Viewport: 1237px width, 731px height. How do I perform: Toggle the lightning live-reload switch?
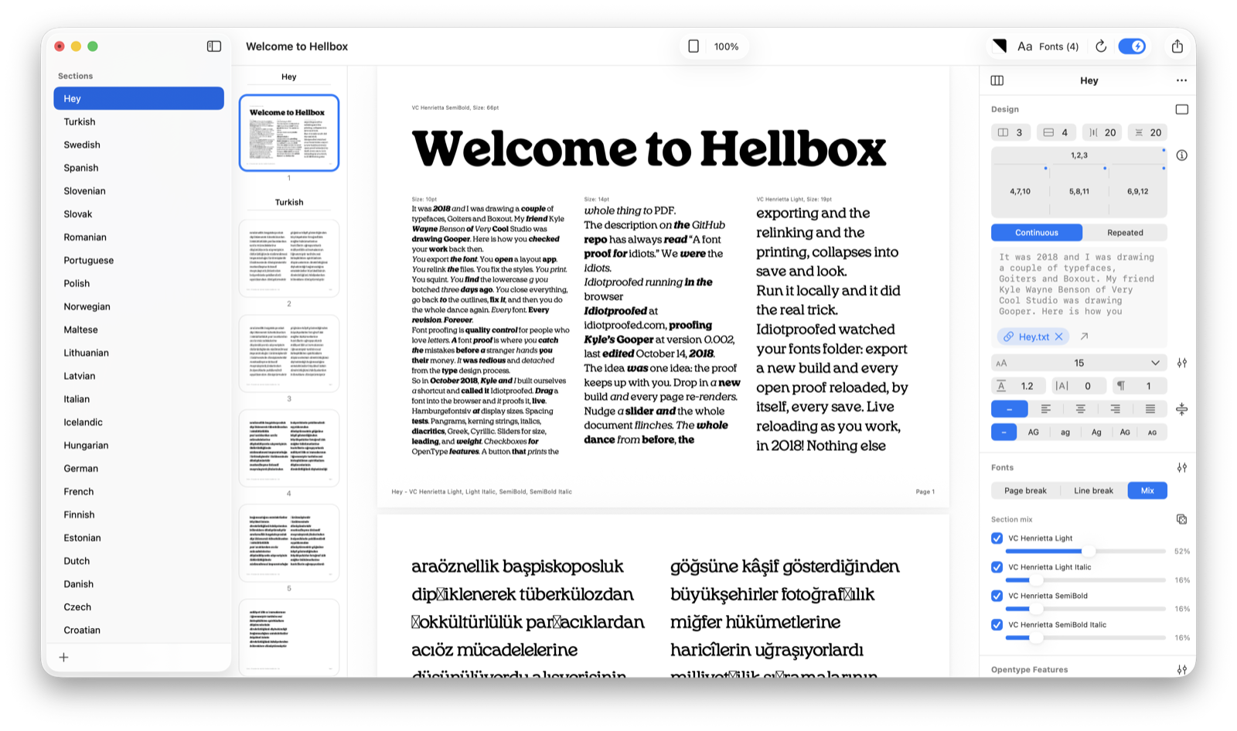pyautogui.click(x=1132, y=46)
